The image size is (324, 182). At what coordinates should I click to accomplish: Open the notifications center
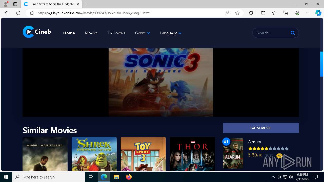click(316, 177)
